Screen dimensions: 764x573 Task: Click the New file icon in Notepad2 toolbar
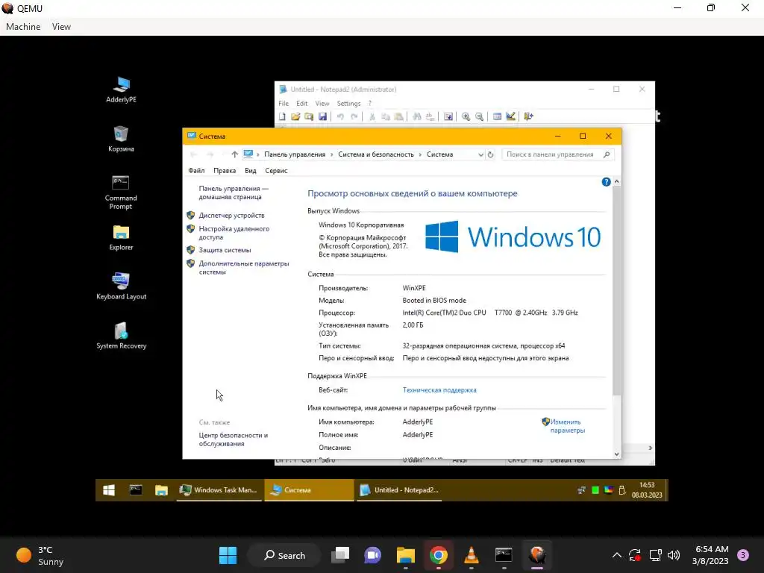point(282,116)
